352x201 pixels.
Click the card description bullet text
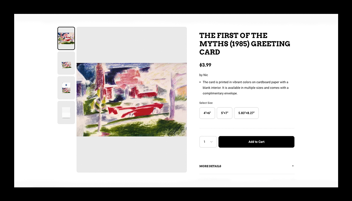click(246, 88)
